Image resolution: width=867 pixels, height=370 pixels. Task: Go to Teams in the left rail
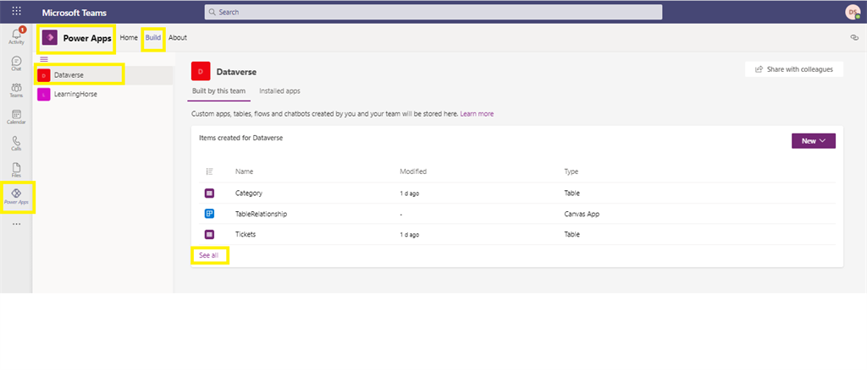pyautogui.click(x=16, y=91)
